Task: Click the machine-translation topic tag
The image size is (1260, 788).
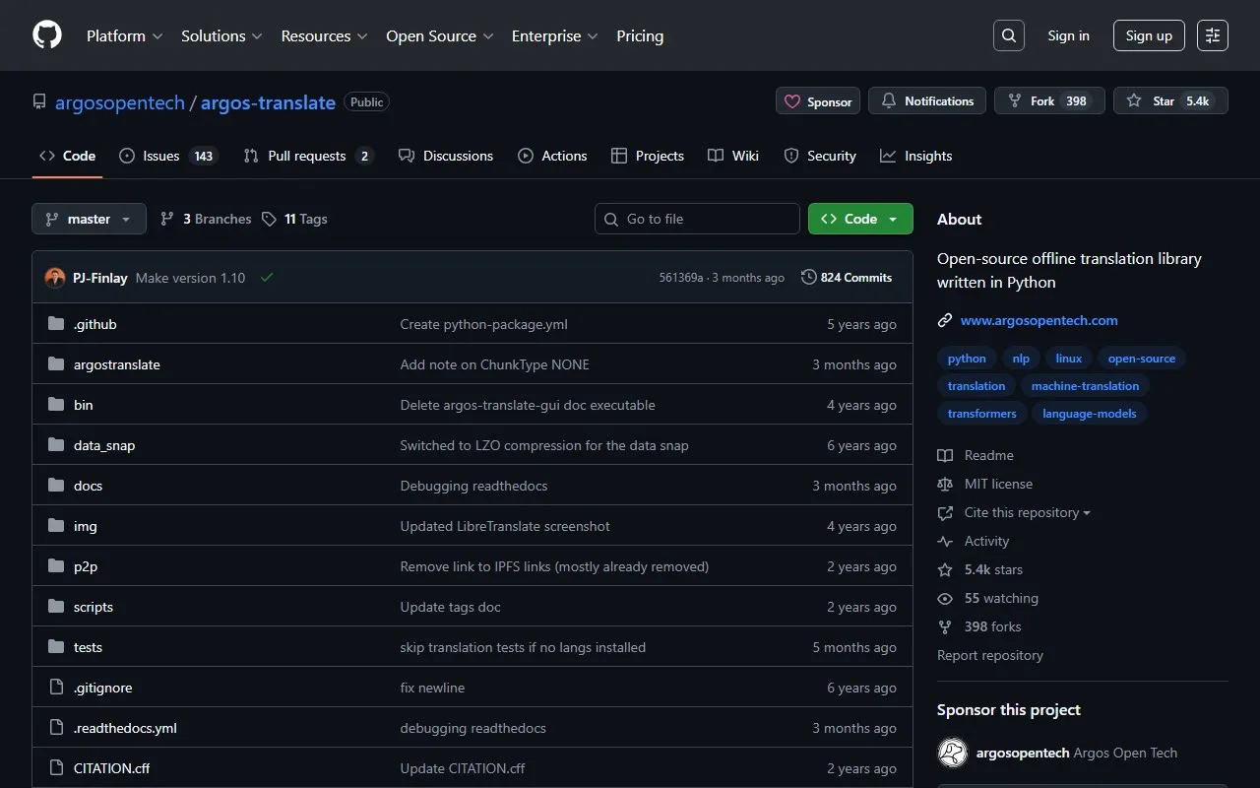Action: coord(1085,386)
